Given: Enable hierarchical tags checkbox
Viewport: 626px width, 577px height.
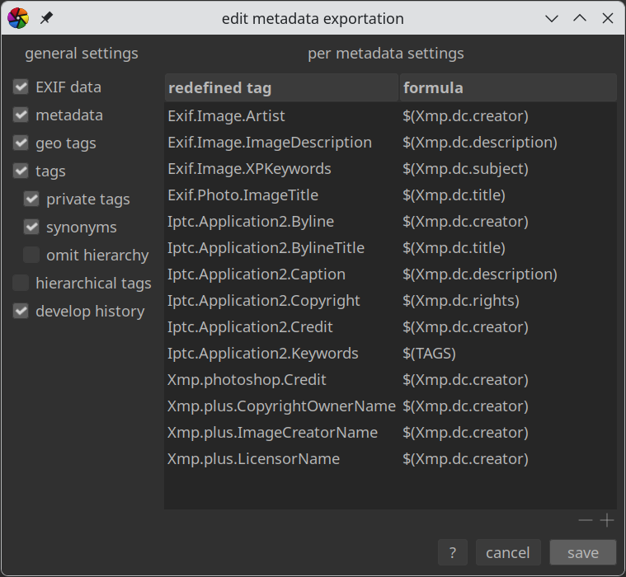Looking at the screenshot, I should [21, 283].
